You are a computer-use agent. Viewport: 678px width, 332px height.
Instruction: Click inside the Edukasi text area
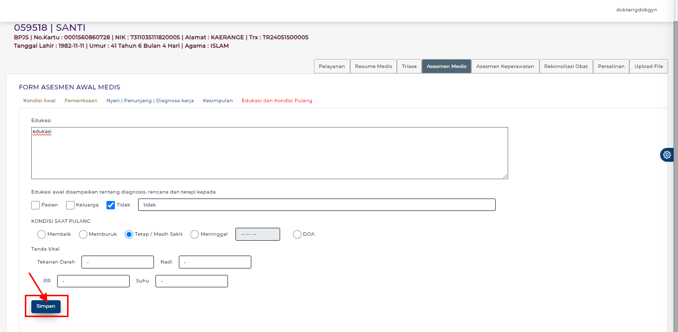click(x=269, y=153)
